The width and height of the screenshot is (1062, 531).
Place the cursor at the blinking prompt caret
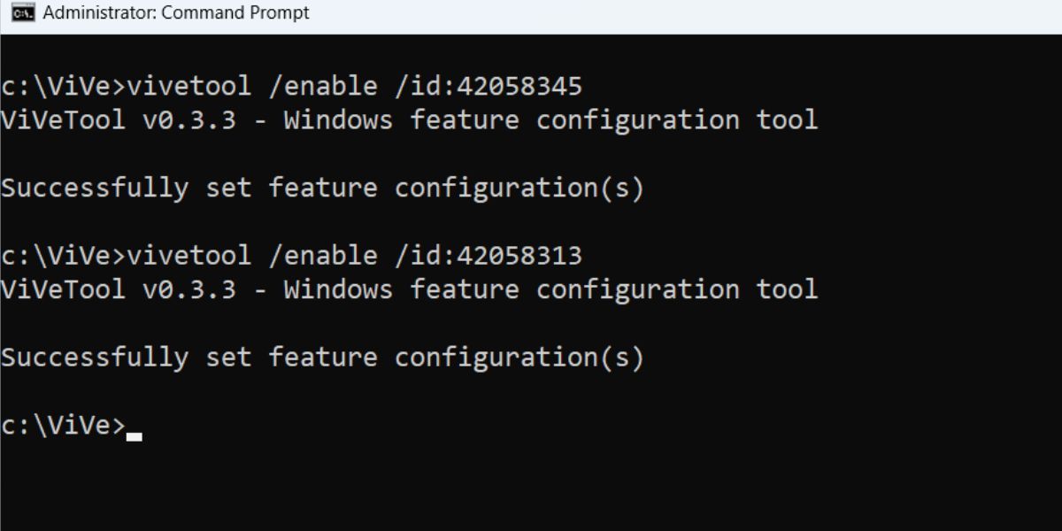[135, 435]
